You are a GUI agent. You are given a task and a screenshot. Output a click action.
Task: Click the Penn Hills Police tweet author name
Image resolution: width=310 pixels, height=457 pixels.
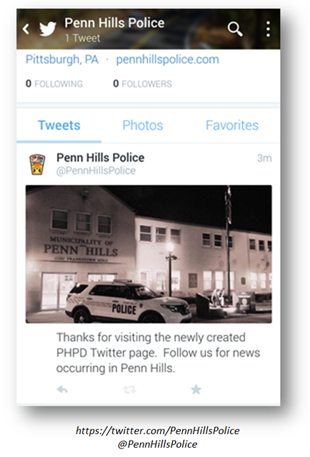[100, 158]
